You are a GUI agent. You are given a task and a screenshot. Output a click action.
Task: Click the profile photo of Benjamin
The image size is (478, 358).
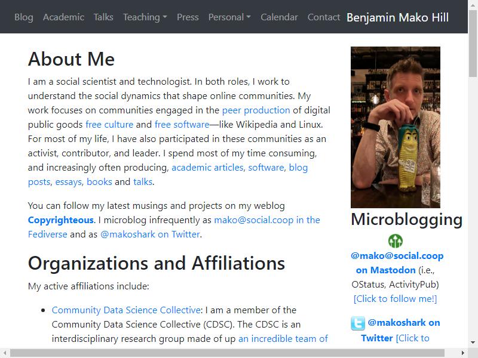tap(396, 127)
